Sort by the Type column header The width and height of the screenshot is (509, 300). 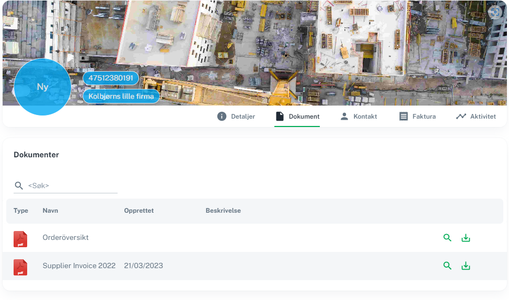click(21, 211)
